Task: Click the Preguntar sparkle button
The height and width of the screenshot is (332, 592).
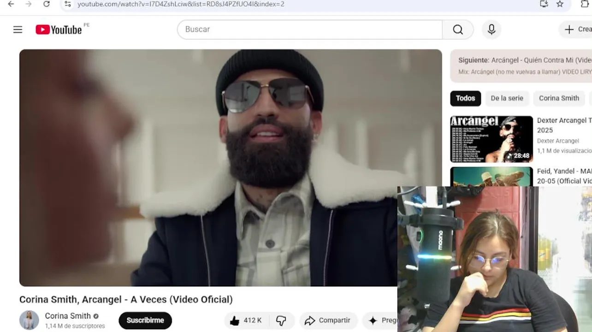Action: click(x=380, y=320)
